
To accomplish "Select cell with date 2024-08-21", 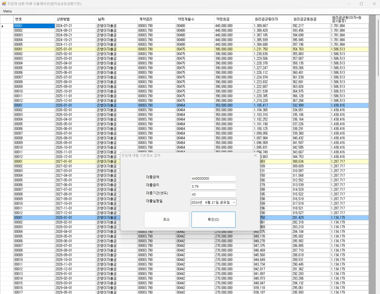I will pos(75,31).
